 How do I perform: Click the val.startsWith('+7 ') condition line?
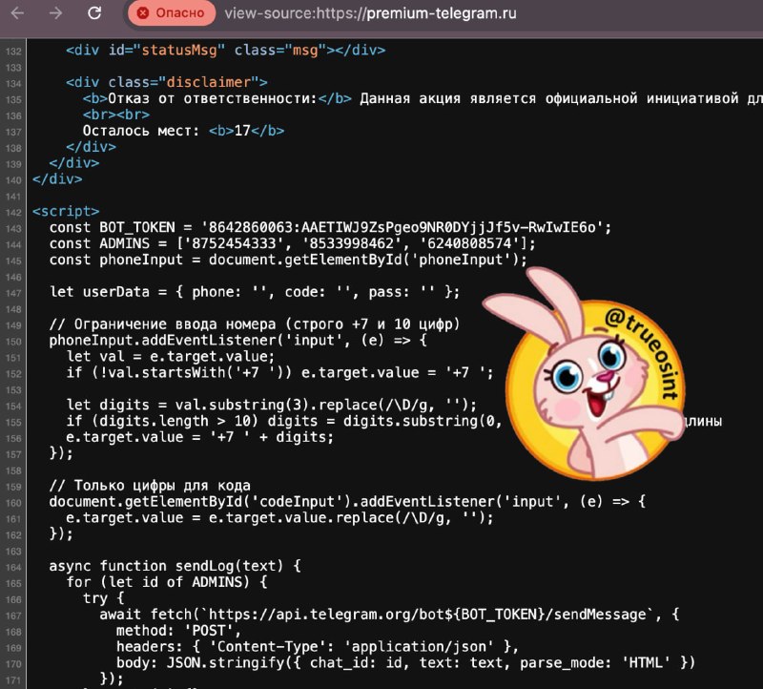point(279,372)
